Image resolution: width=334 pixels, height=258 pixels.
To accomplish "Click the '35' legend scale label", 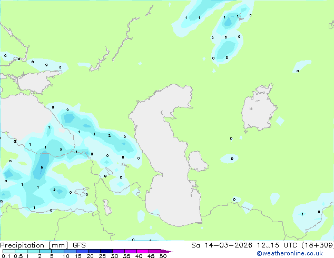I will tap(126, 256).
